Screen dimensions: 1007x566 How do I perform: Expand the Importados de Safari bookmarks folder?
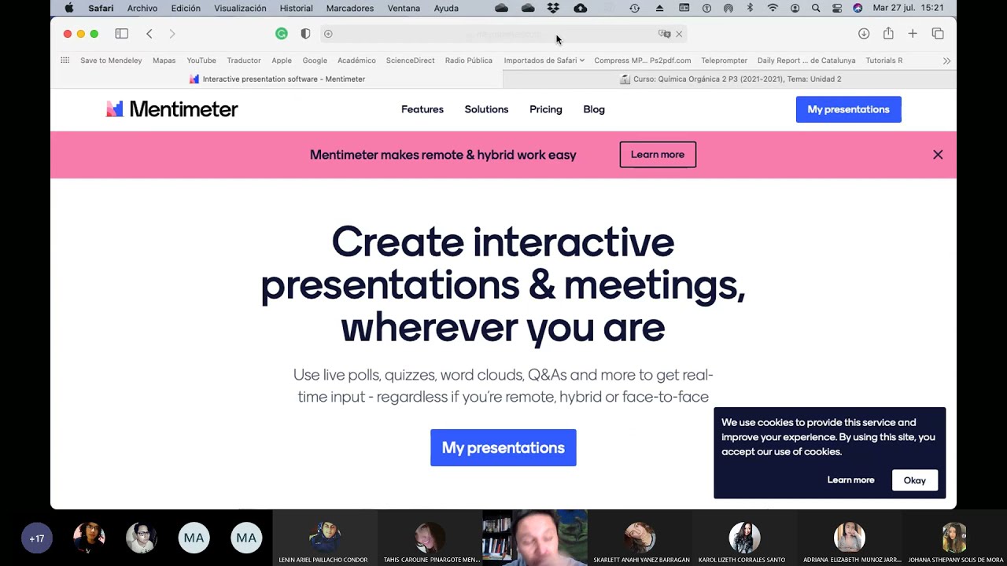coord(544,61)
